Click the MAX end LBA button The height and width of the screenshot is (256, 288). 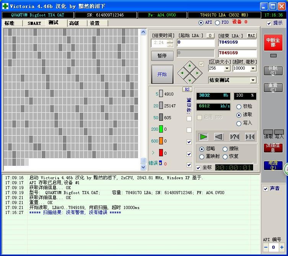tap(251, 36)
